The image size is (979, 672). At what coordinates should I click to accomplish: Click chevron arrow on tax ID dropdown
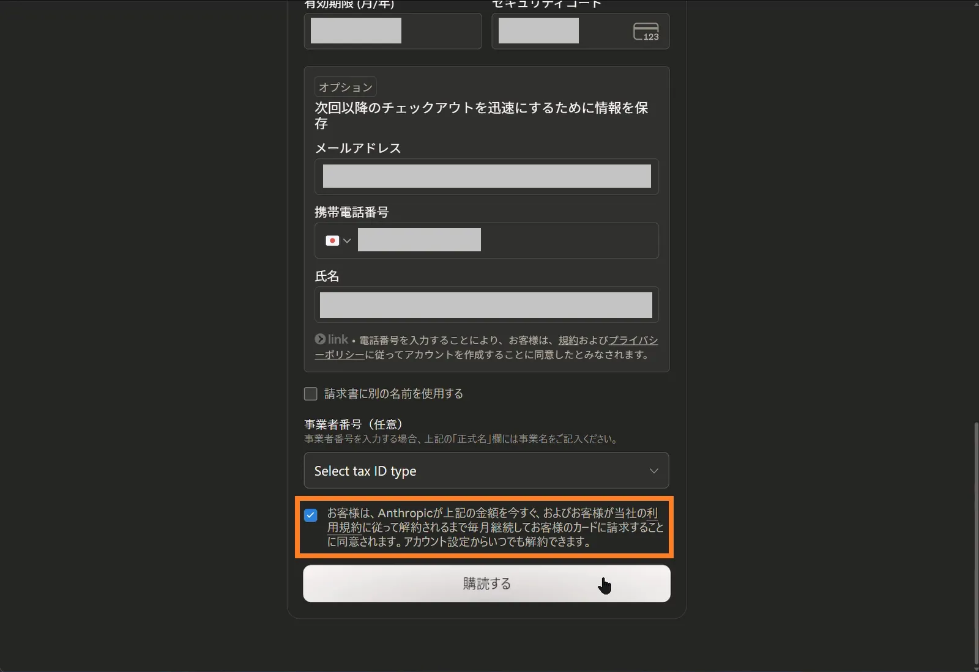653,471
